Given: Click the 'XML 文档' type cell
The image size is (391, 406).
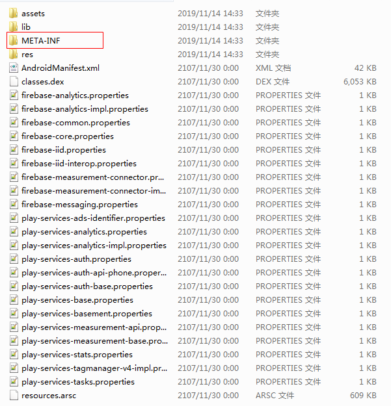Looking at the screenshot, I should pos(273,68).
